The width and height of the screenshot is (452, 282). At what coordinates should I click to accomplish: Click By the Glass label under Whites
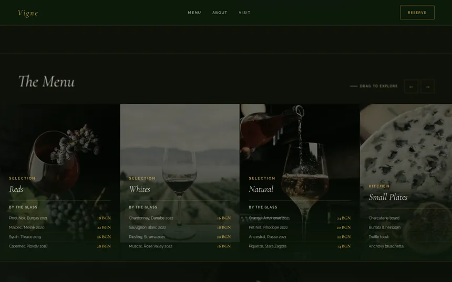point(143,207)
